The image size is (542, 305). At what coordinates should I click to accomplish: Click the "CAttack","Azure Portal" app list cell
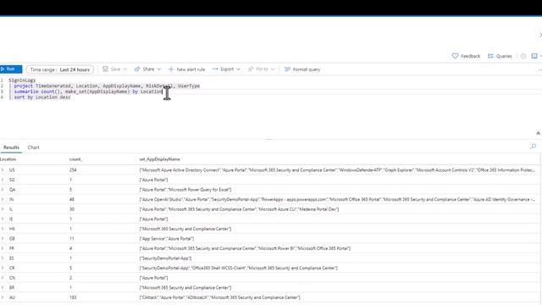219,297
